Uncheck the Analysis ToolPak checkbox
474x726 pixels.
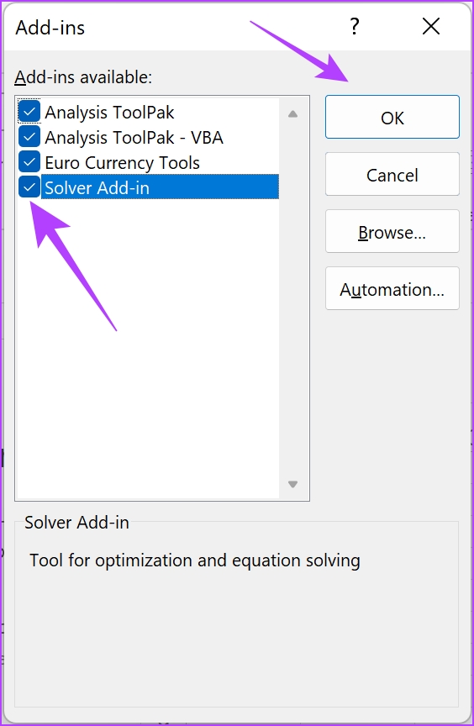tap(29, 112)
